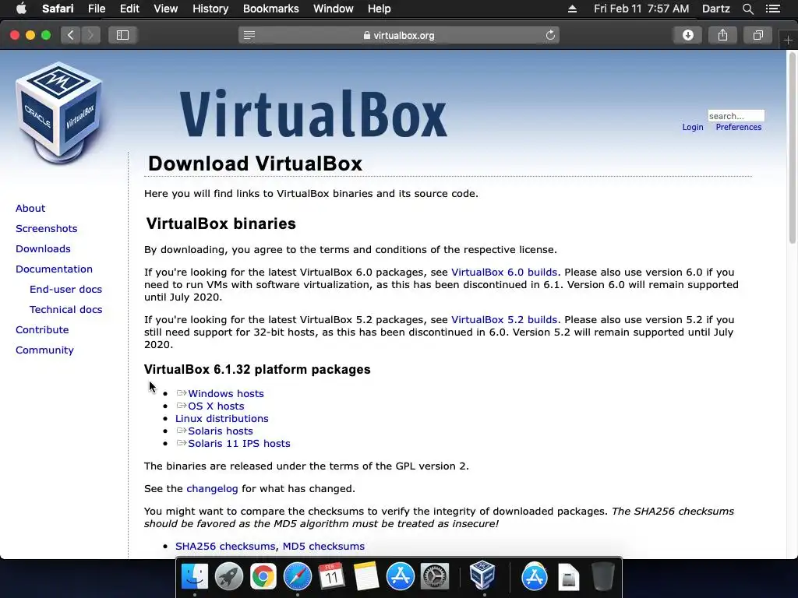Click the virtualbox.org address bar

[399, 35]
